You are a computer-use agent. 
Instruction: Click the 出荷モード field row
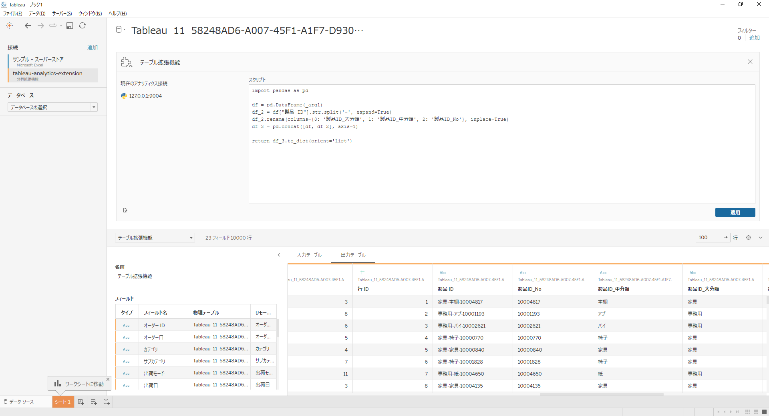[x=196, y=373]
